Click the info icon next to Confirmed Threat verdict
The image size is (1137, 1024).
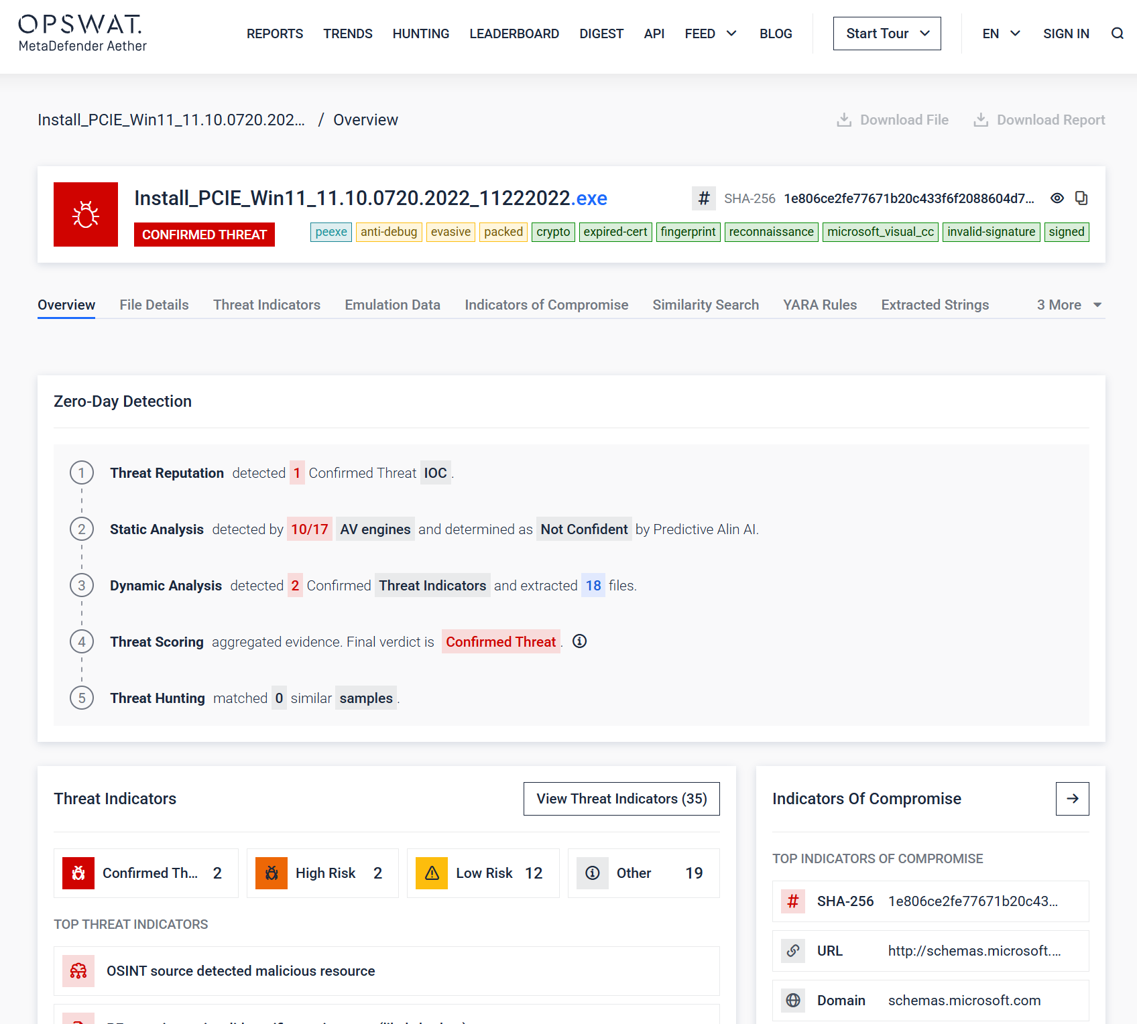pos(580,641)
